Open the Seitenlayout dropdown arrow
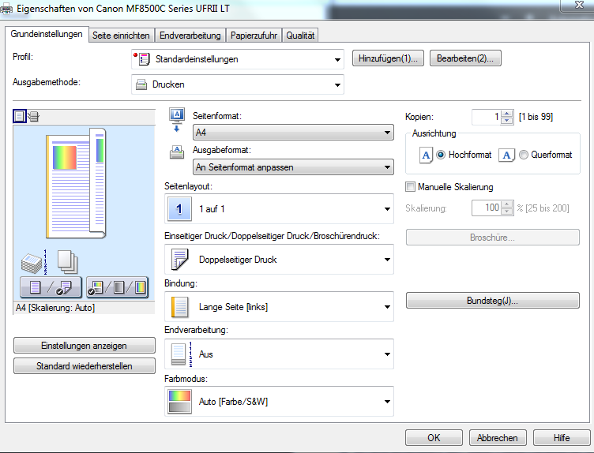 [387, 209]
